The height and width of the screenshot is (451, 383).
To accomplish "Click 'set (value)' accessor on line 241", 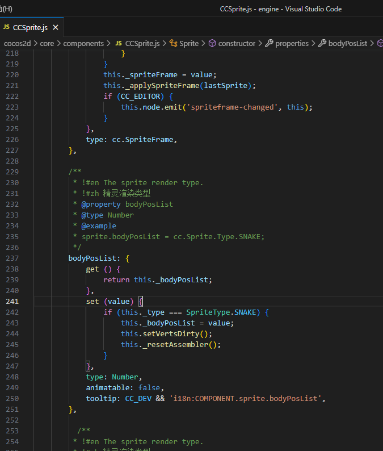I will (x=110, y=302).
